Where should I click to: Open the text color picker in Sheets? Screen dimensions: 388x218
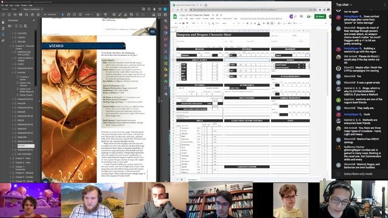pos(259,23)
